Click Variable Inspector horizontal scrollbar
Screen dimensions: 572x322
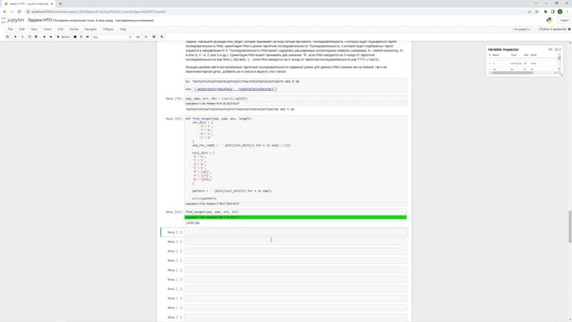(x=512, y=73)
